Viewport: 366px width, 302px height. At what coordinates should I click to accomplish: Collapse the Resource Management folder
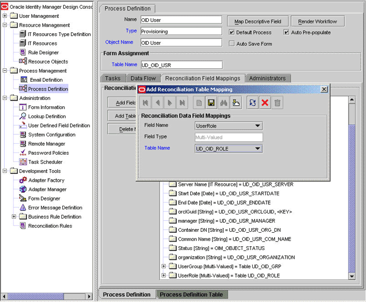point(5,25)
